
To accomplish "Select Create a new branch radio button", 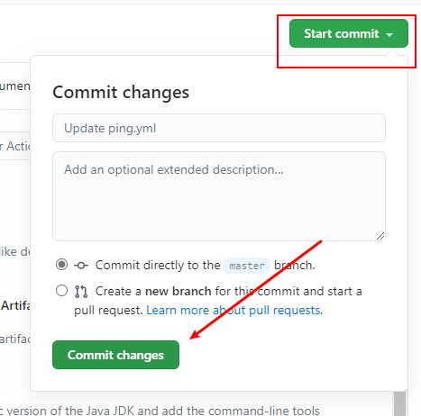I will click(61, 291).
